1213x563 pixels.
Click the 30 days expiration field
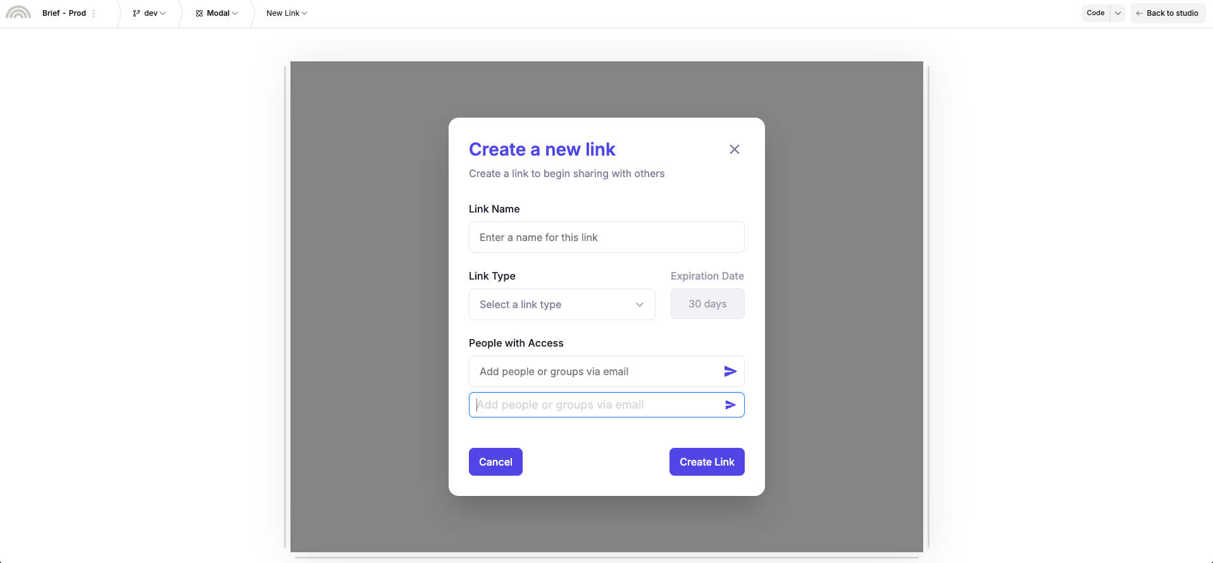coord(707,304)
